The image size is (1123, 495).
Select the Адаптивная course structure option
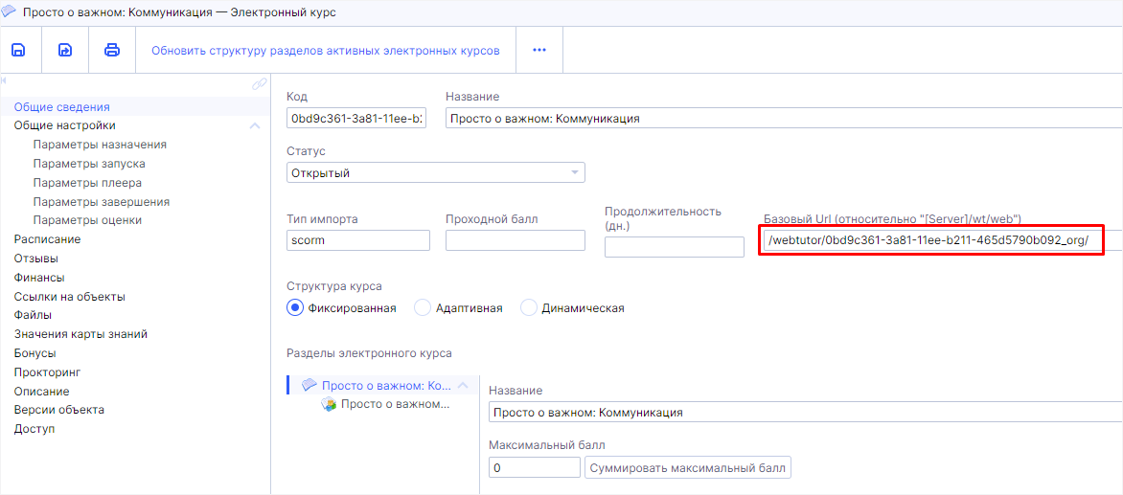click(x=423, y=308)
